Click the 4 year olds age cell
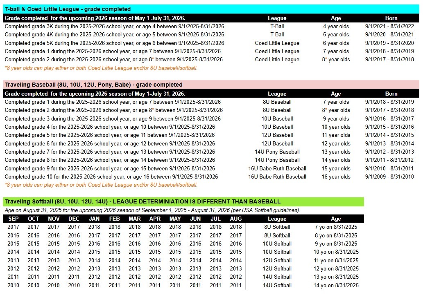 (x=336, y=27)
